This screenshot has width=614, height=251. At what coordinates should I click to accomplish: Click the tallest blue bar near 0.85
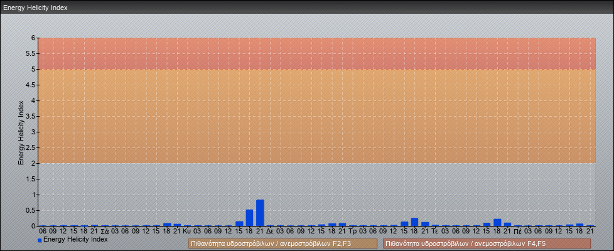click(260, 213)
